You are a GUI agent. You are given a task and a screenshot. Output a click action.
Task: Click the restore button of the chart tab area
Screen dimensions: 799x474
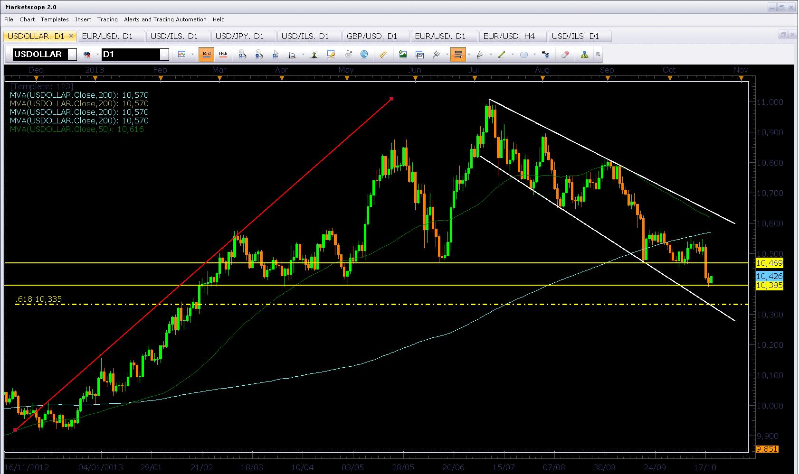(x=783, y=34)
